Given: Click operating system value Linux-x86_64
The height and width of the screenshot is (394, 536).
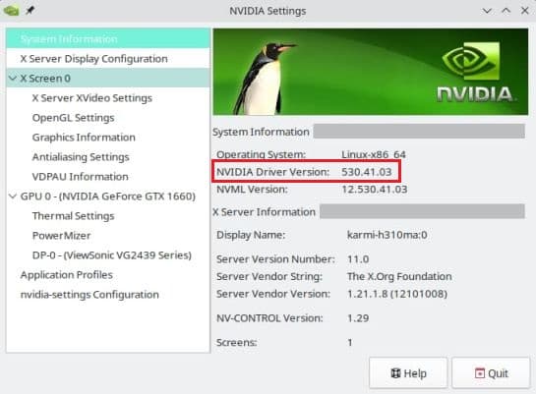Looking at the screenshot, I should [374, 154].
